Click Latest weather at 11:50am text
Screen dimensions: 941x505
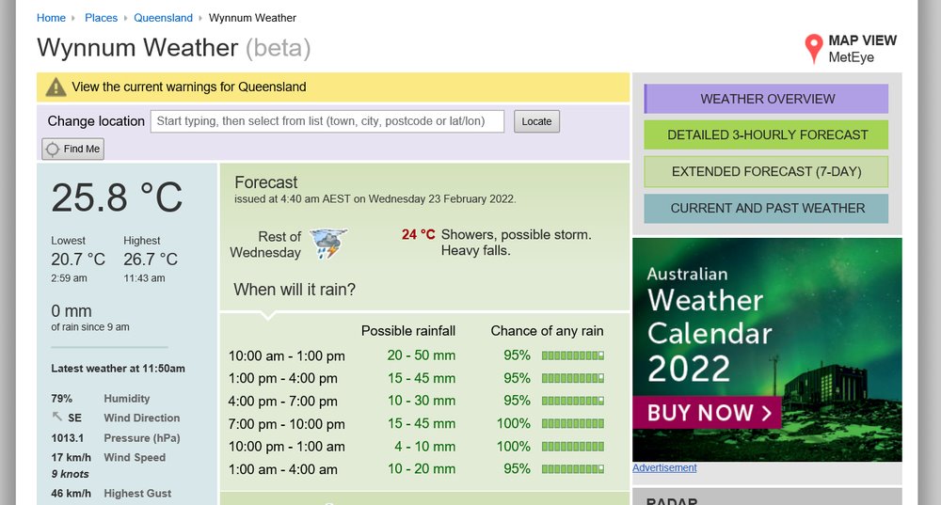119,369
